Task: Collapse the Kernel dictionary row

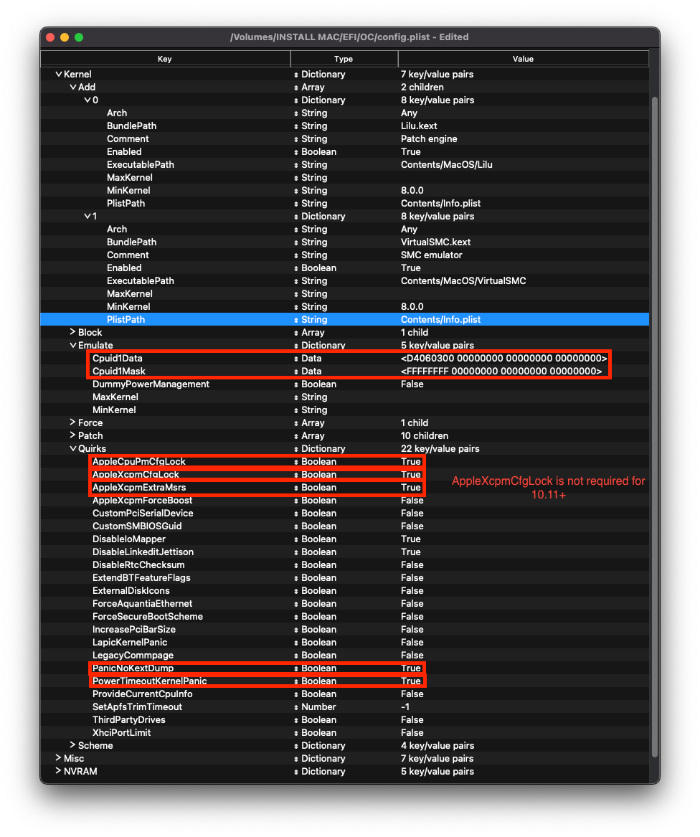Action: (59, 75)
